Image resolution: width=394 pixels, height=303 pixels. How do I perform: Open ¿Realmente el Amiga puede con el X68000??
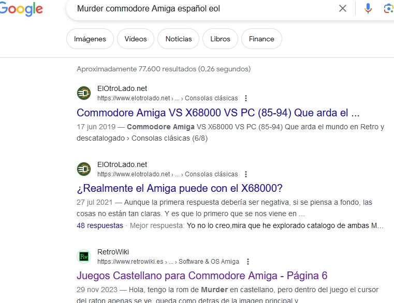(180, 188)
